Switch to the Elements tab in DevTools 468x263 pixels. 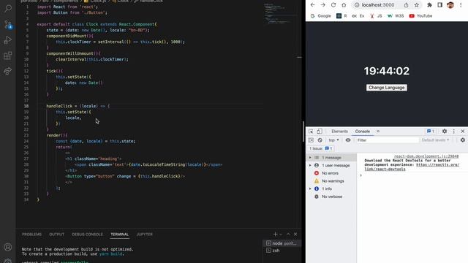click(339, 131)
